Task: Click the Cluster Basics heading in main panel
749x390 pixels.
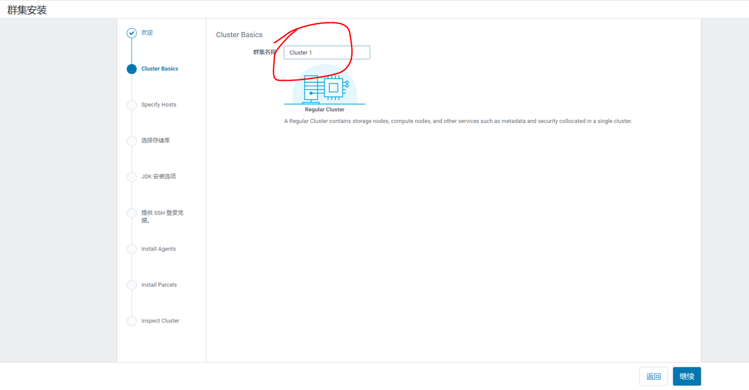Action: click(x=239, y=35)
